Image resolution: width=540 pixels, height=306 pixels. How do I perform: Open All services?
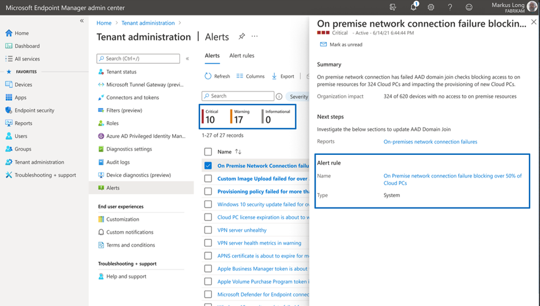pos(23,59)
